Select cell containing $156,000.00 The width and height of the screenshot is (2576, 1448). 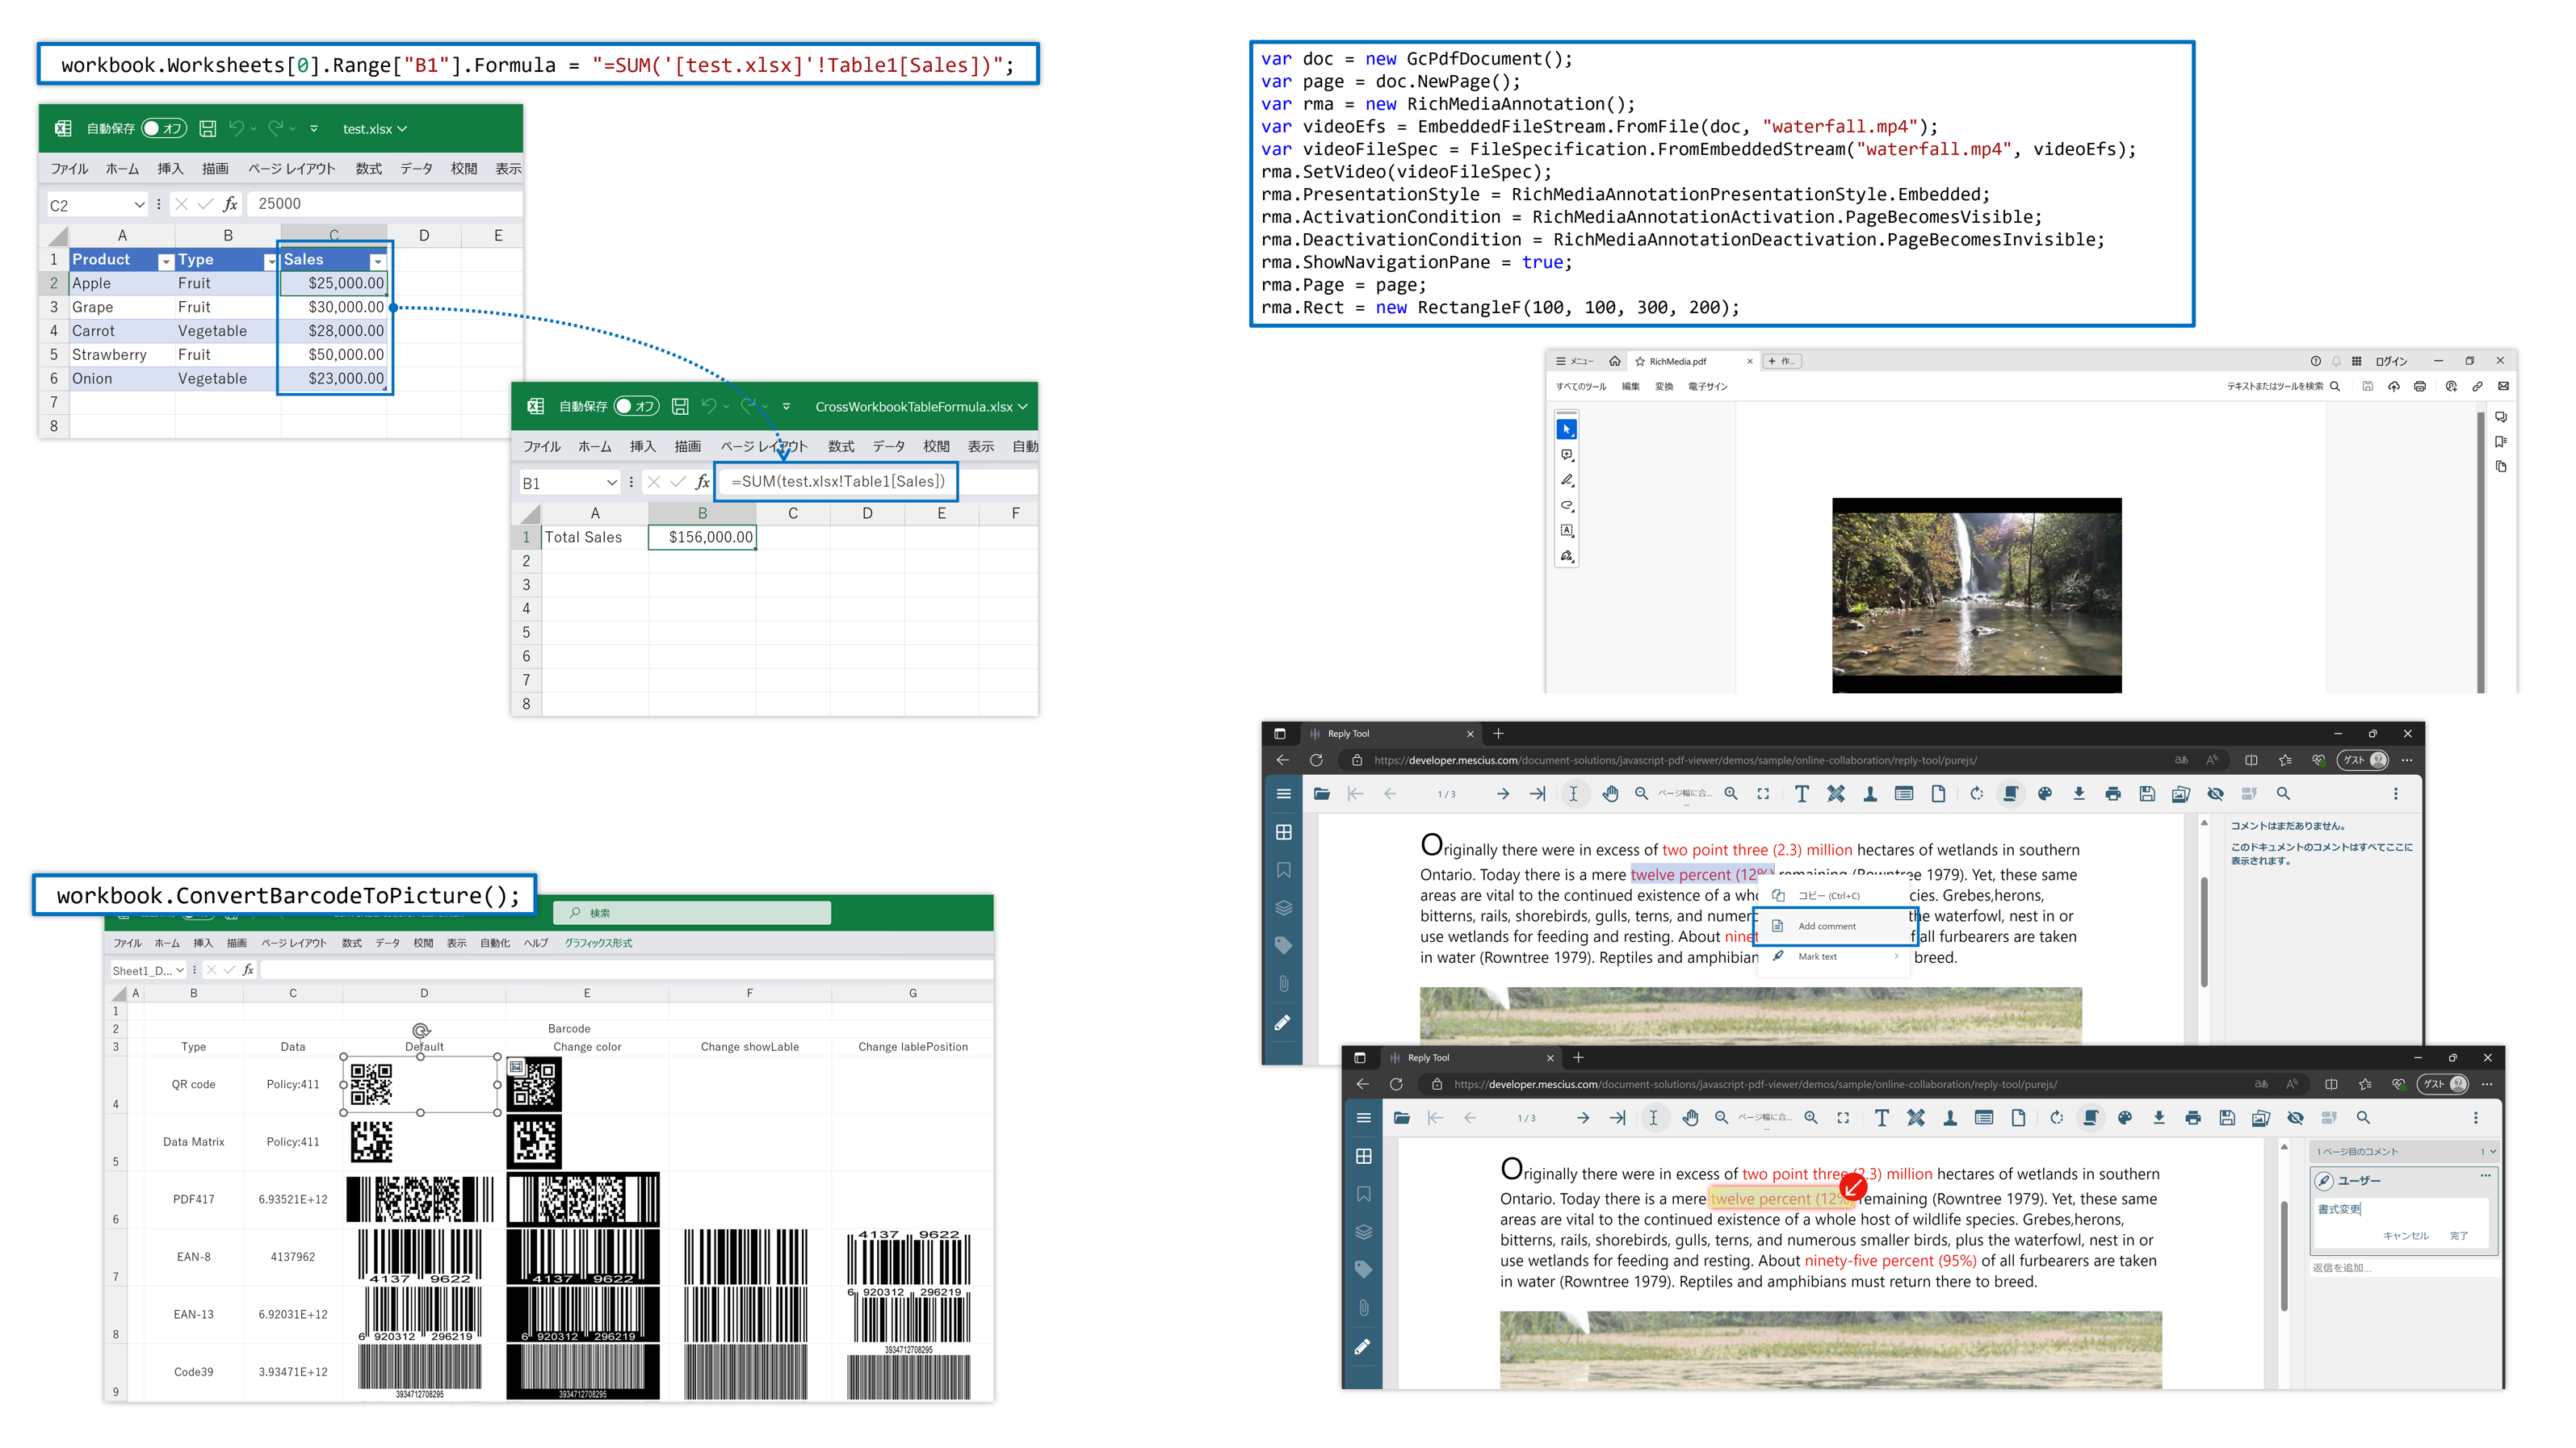pos(702,537)
